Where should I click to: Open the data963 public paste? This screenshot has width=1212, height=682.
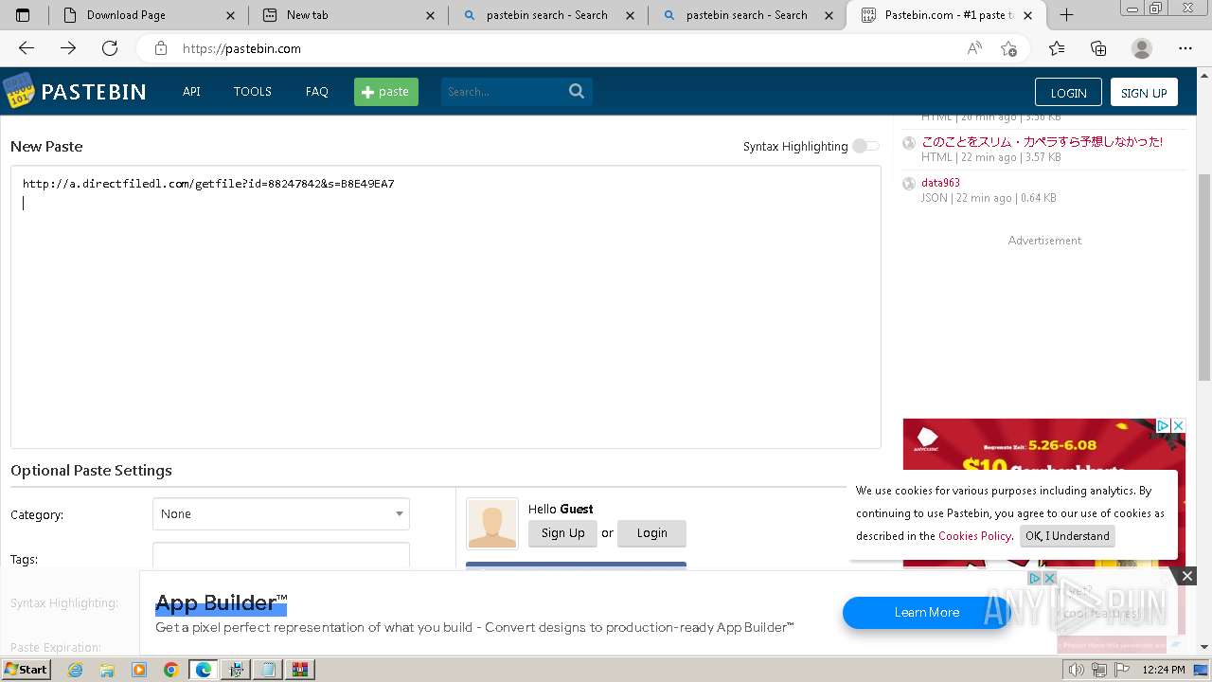pos(940,183)
